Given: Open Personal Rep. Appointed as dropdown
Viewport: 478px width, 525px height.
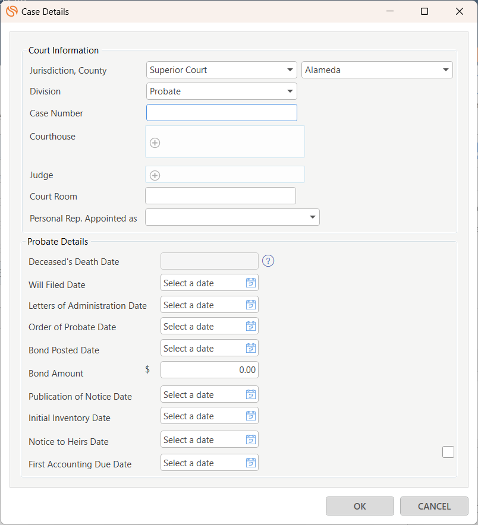Looking at the screenshot, I should (232, 217).
